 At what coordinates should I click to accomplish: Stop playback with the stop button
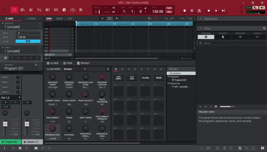click(x=209, y=10)
